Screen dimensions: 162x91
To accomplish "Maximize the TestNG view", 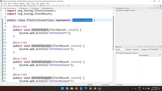I will click(161, 47).
